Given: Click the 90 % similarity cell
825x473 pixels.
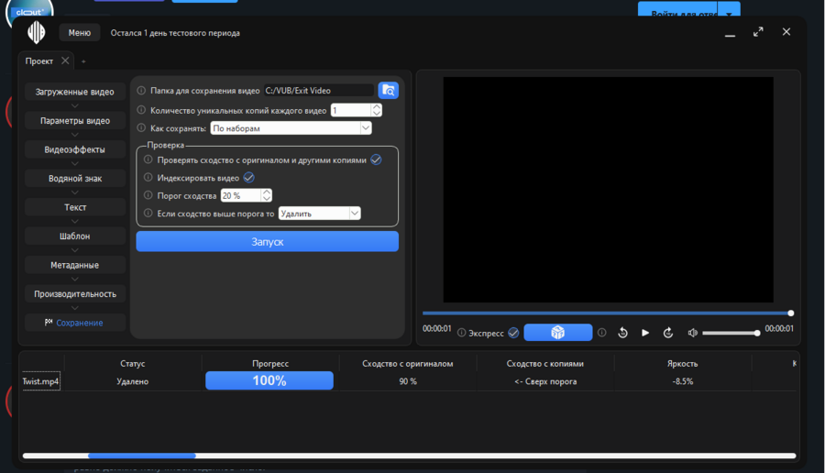Looking at the screenshot, I should [x=408, y=381].
